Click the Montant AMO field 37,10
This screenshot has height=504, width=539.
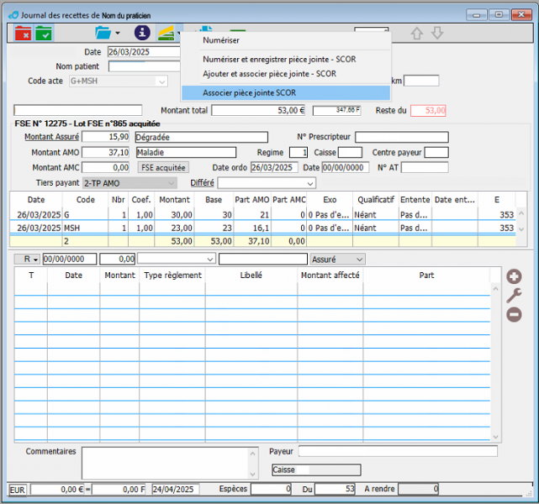[106, 152]
